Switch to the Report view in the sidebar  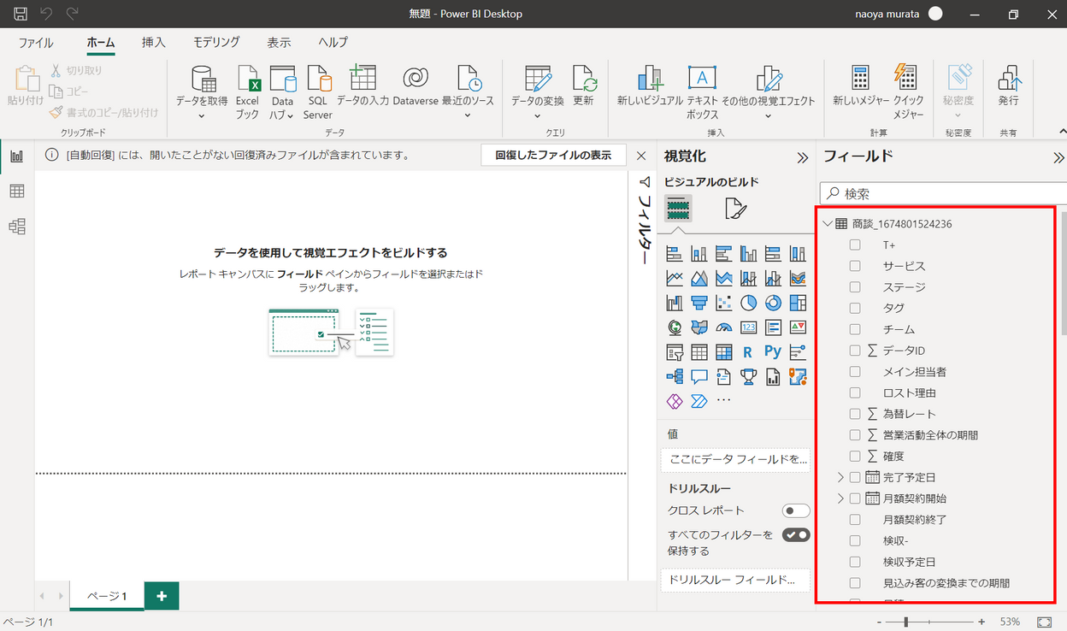point(17,156)
